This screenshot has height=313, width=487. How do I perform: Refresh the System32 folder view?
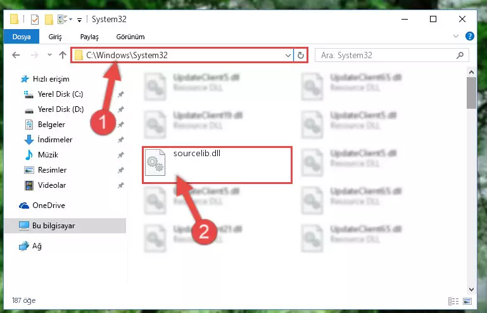(x=300, y=56)
